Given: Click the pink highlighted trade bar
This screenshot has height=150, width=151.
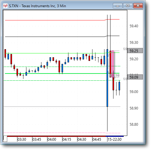Looking at the screenshot, I should click(x=113, y=64).
